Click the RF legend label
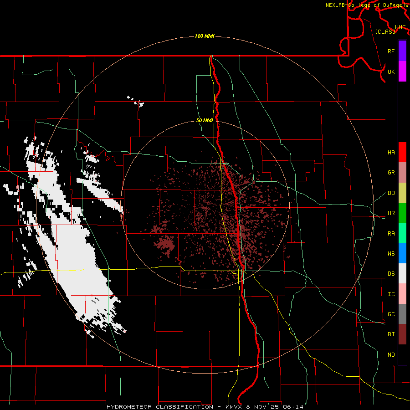The width and height of the screenshot is (410, 410). pyautogui.click(x=391, y=51)
